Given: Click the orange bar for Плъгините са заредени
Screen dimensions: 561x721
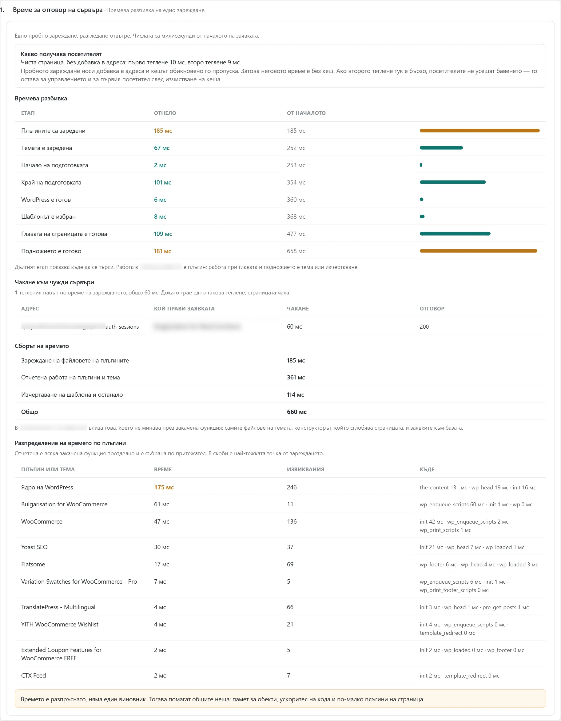Looking at the screenshot, I should point(479,131).
